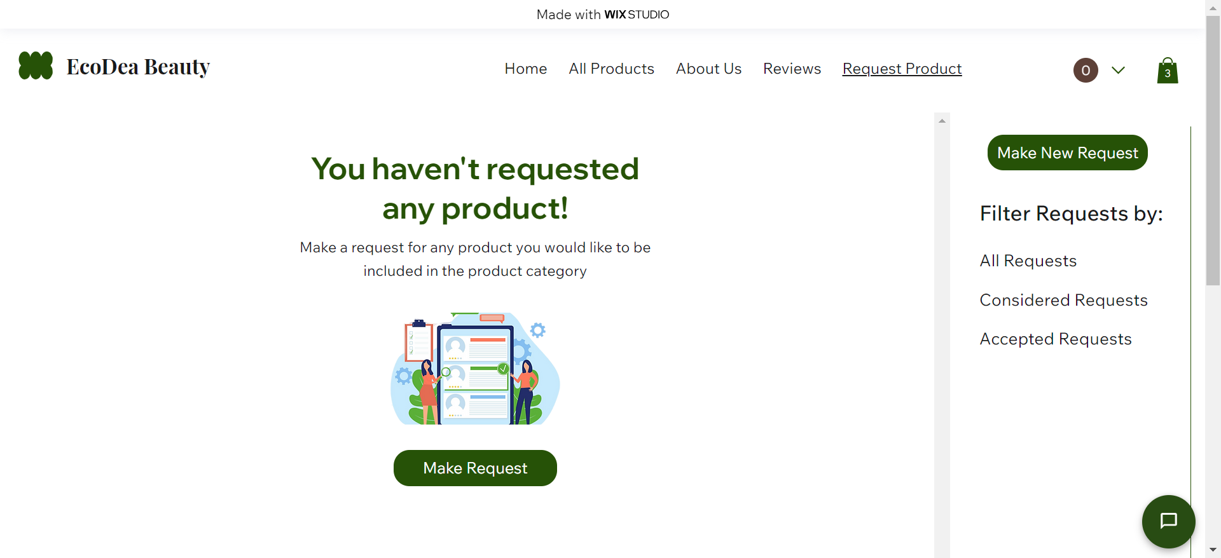The height and width of the screenshot is (558, 1221).
Task: Click the user avatar circle labeled O
Action: [1086, 70]
